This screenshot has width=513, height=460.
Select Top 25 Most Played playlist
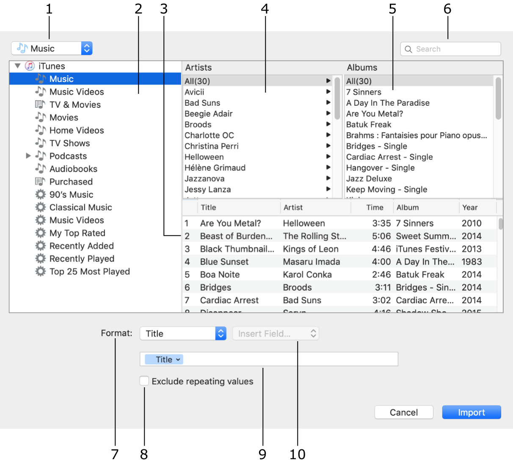[95, 271]
